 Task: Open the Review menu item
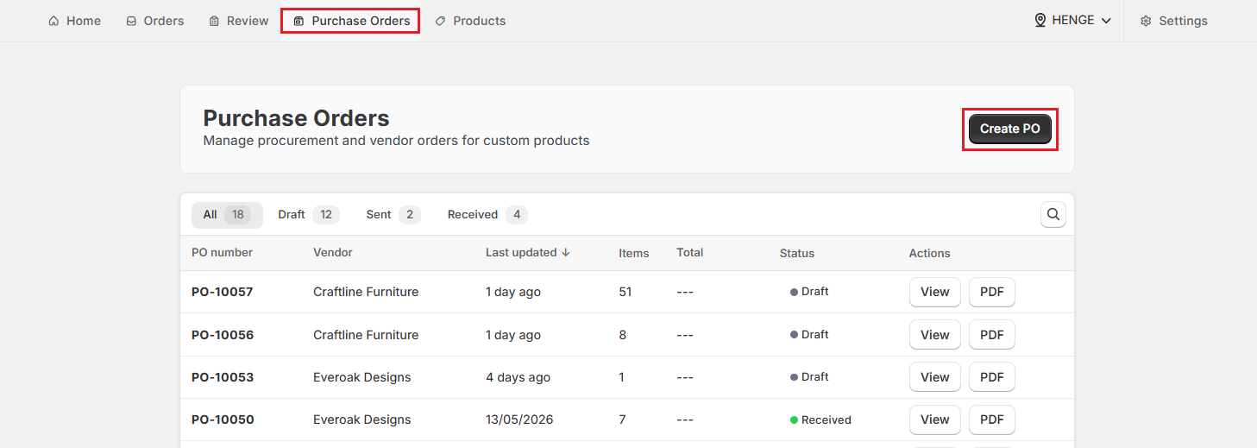pyautogui.click(x=239, y=21)
